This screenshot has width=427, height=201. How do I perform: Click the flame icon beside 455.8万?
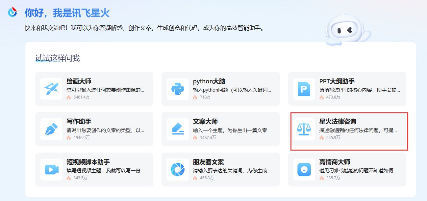point(195,178)
